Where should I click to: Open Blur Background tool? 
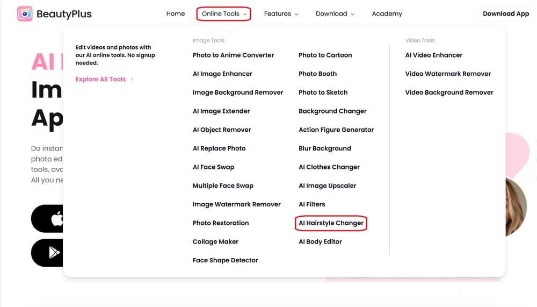coord(325,148)
